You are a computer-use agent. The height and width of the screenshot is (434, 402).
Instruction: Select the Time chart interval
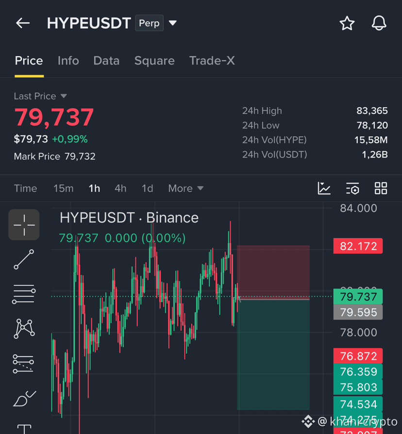25,189
